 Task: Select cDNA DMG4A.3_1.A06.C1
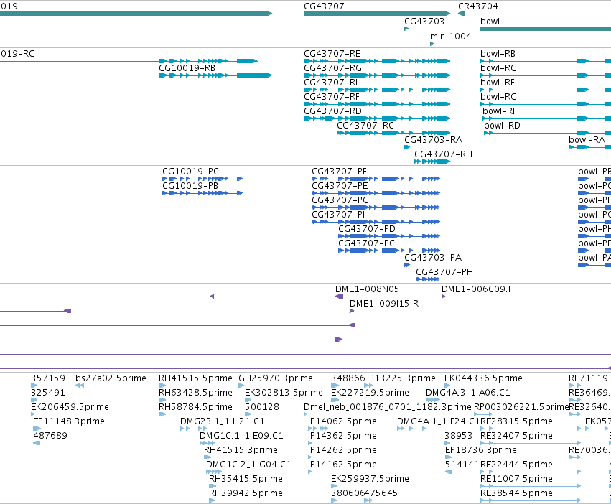point(467,393)
